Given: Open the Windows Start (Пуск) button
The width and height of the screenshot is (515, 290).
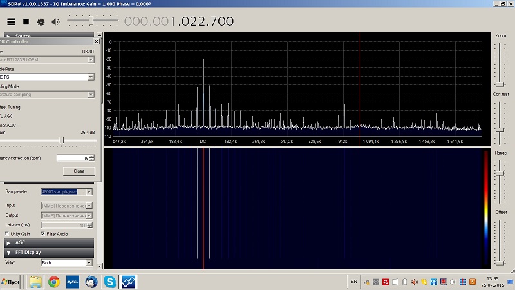Looking at the screenshot, I should (x=11, y=282).
